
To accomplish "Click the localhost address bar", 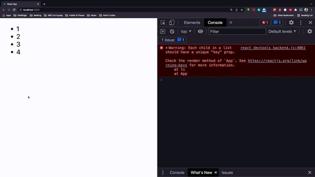I will pos(125,10).
